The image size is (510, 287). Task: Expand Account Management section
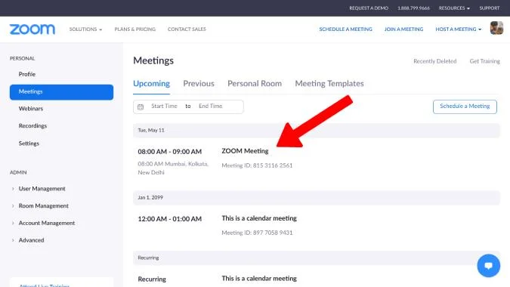click(x=47, y=223)
